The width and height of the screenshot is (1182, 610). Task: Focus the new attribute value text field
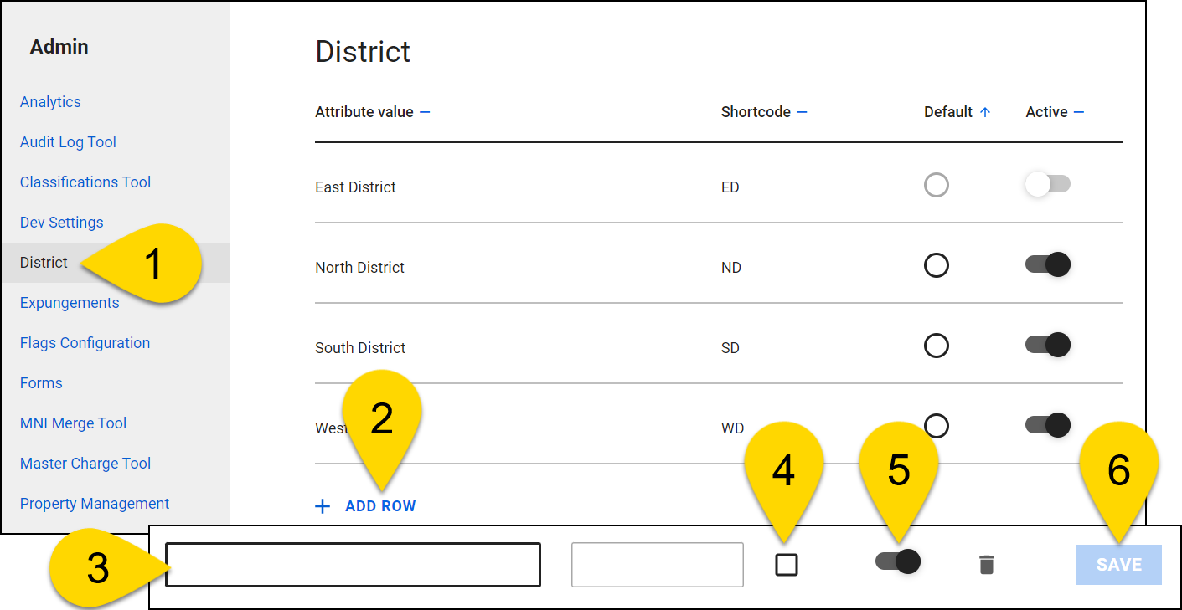[x=353, y=565]
